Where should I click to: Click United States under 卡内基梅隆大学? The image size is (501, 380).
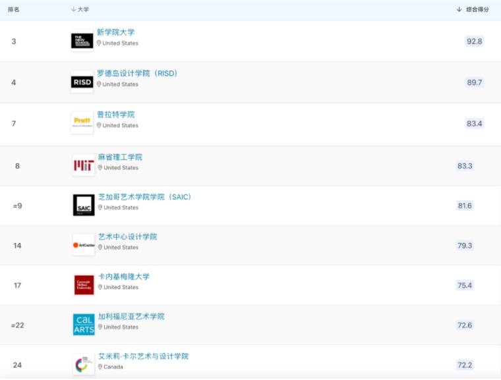pyautogui.click(x=121, y=287)
